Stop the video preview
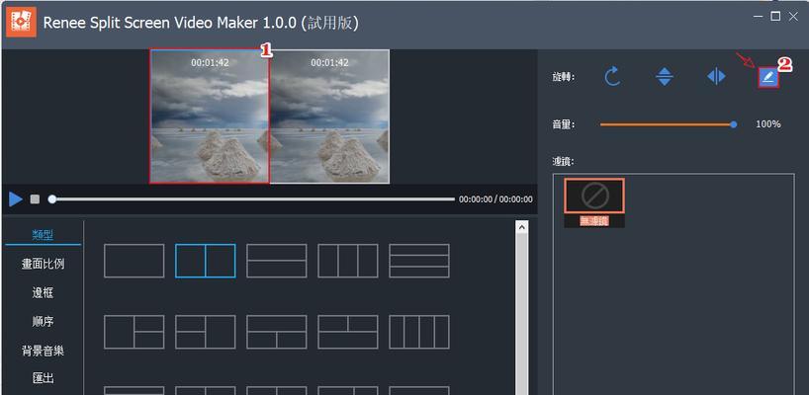This screenshot has width=809, height=395. click(x=35, y=199)
